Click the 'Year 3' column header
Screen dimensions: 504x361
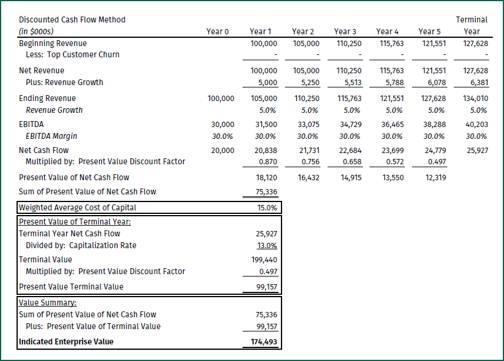(345, 31)
